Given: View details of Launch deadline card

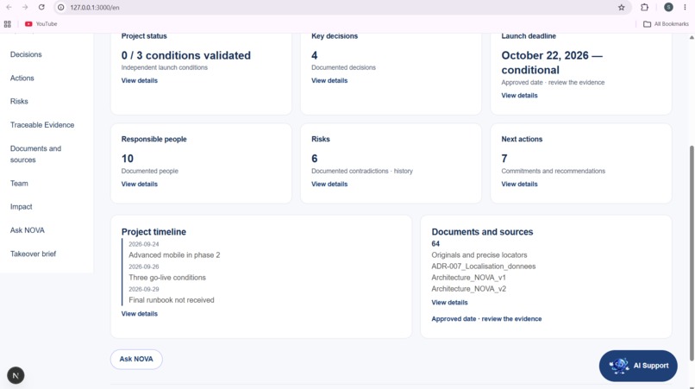Looking at the screenshot, I should pos(519,96).
